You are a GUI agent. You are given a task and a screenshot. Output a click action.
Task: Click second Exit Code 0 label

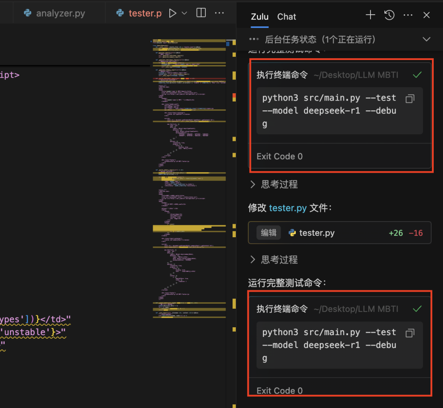(280, 390)
